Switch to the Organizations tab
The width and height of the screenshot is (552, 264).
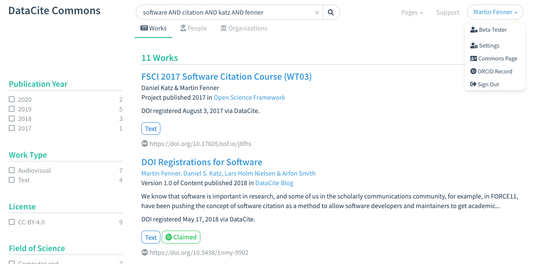pos(244,28)
